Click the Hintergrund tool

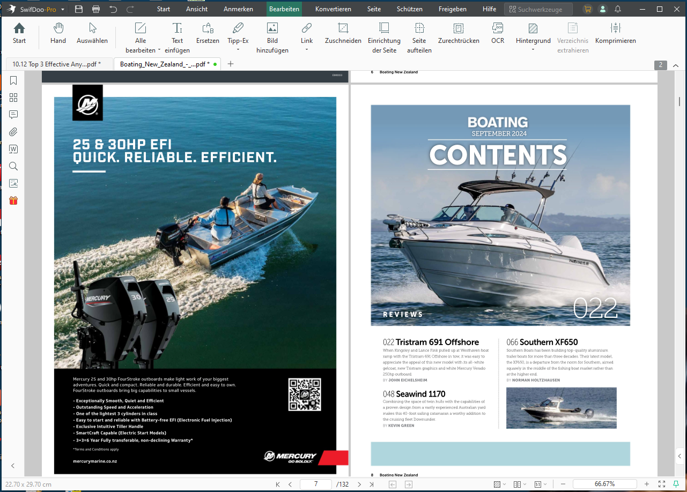coord(533,33)
